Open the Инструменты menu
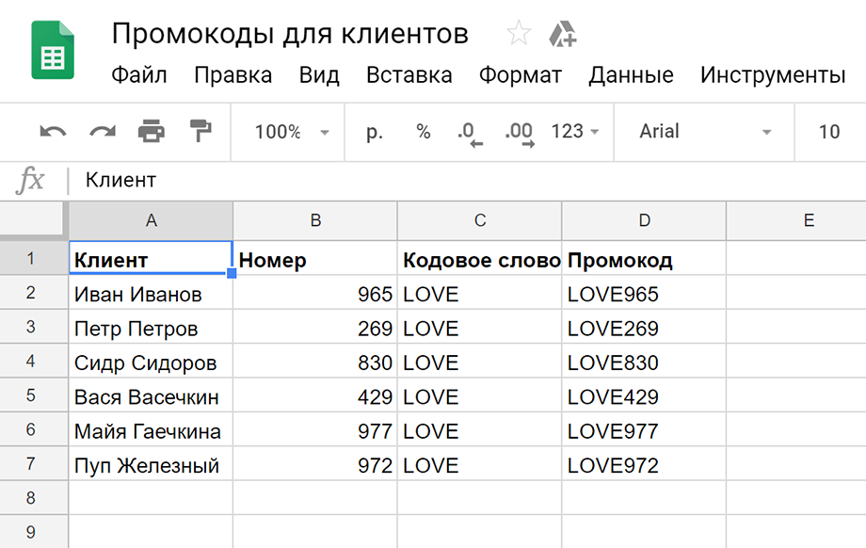 coord(773,75)
